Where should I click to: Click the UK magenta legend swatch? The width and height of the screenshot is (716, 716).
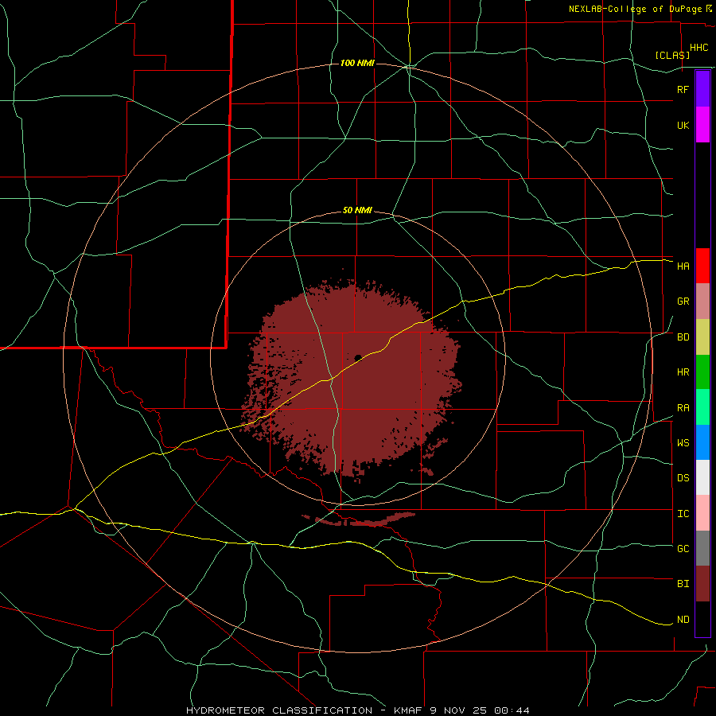tap(702, 125)
